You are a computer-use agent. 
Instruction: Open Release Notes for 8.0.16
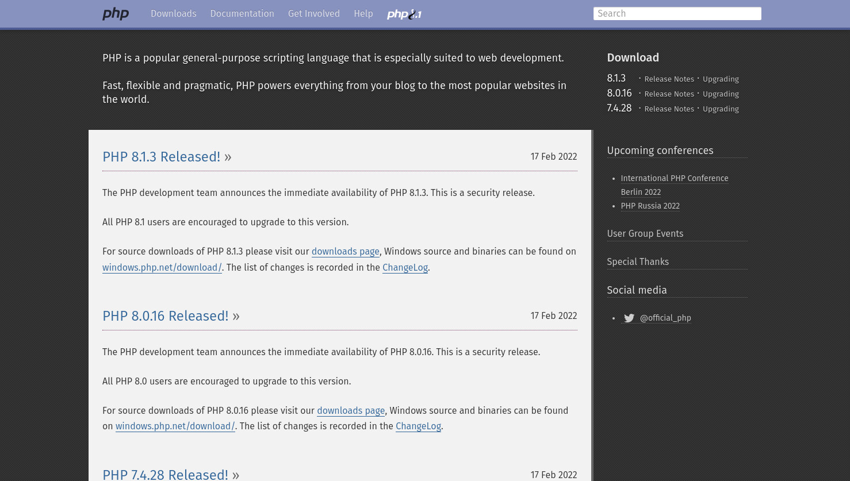(669, 94)
